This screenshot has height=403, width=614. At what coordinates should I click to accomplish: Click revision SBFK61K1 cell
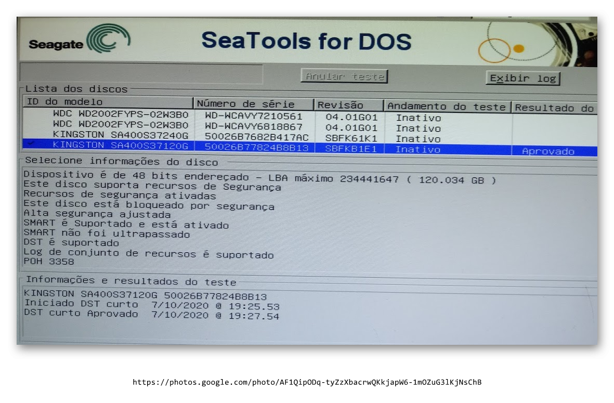coord(351,138)
